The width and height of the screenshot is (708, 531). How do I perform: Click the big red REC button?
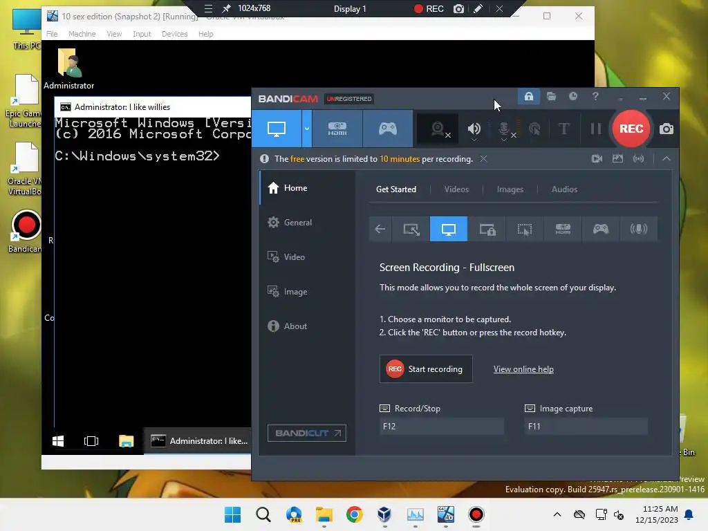click(631, 129)
